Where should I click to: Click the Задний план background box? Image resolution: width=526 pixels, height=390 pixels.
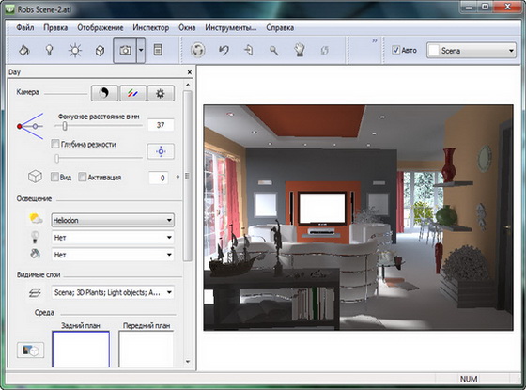[81, 349]
